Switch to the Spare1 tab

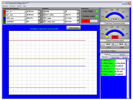pos(125,57)
